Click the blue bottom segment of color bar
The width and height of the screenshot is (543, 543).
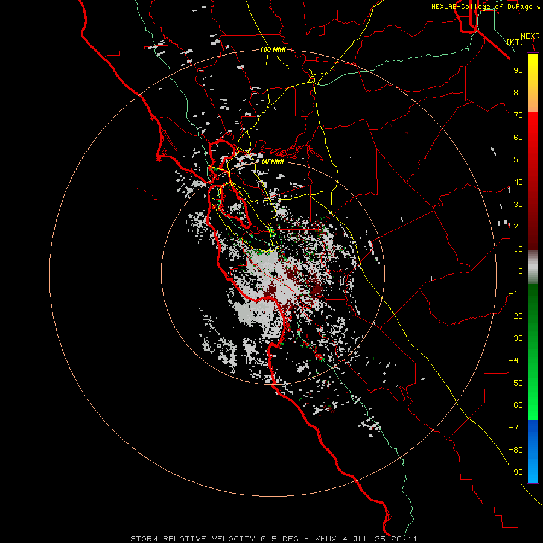click(x=533, y=451)
